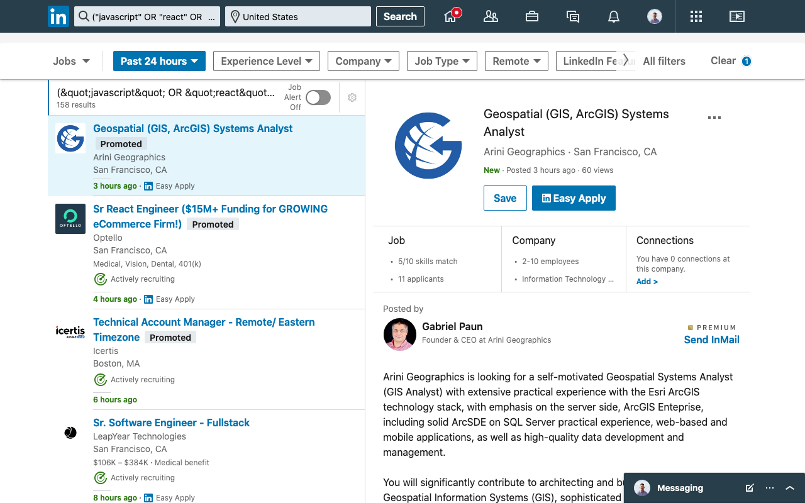This screenshot has height=503, width=805.
Task: Open job alert settings gear
Action: tap(352, 97)
